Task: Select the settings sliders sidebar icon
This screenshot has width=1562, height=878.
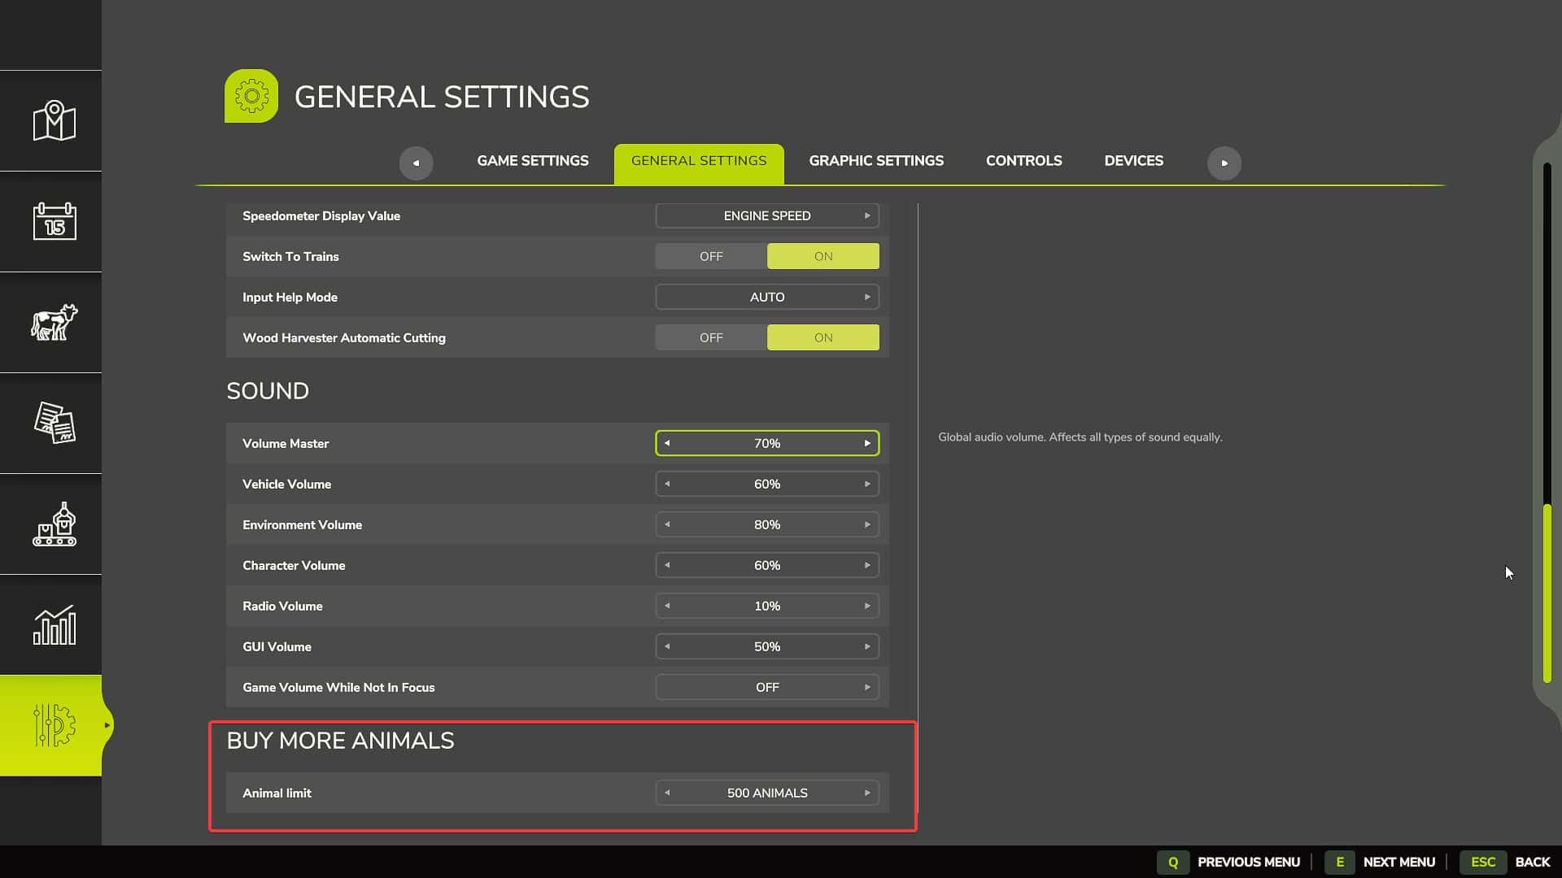Action: click(54, 725)
